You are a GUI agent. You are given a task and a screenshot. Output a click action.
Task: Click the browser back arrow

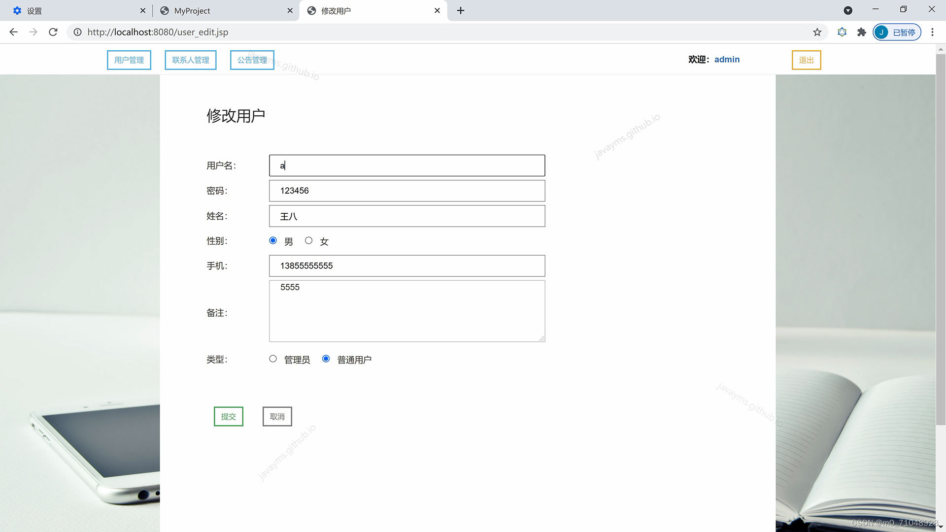pos(13,32)
